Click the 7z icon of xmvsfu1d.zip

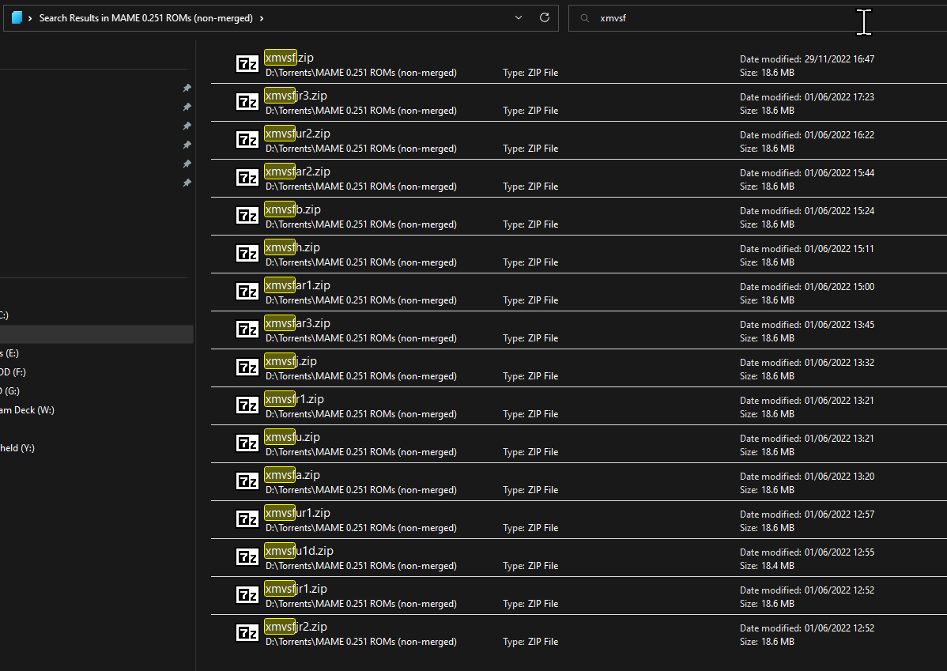click(247, 557)
